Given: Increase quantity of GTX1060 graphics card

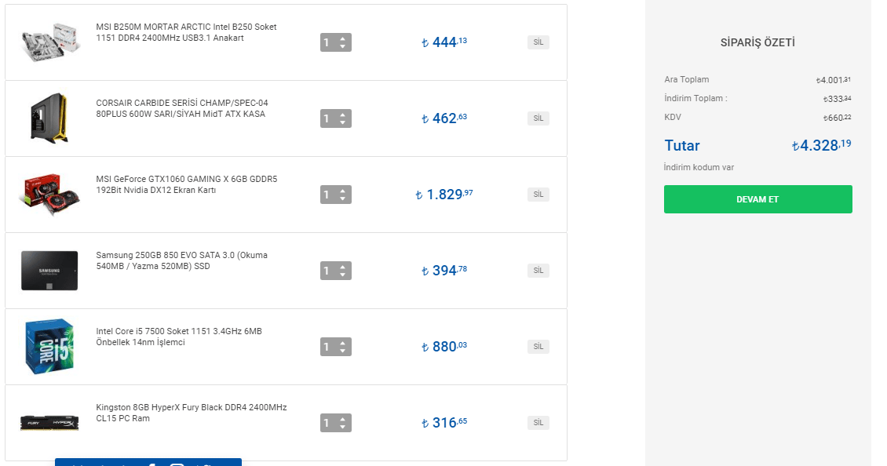Looking at the screenshot, I should [343, 190].
